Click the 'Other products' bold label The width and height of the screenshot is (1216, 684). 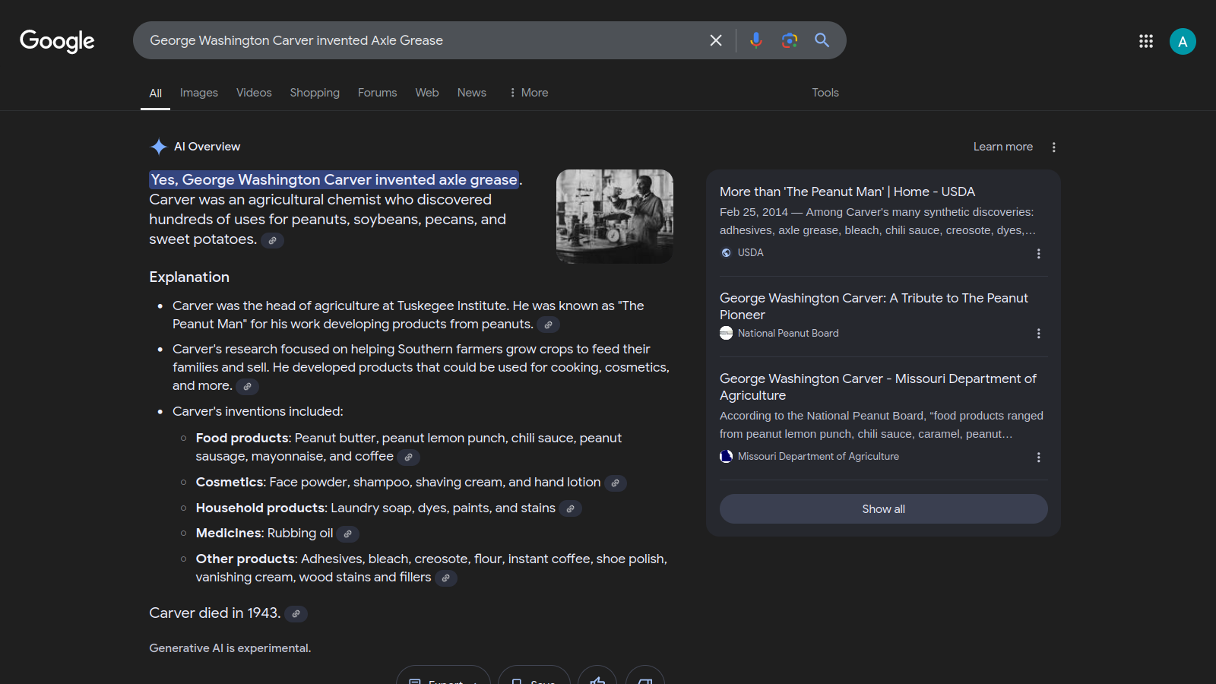click(245, 559)
